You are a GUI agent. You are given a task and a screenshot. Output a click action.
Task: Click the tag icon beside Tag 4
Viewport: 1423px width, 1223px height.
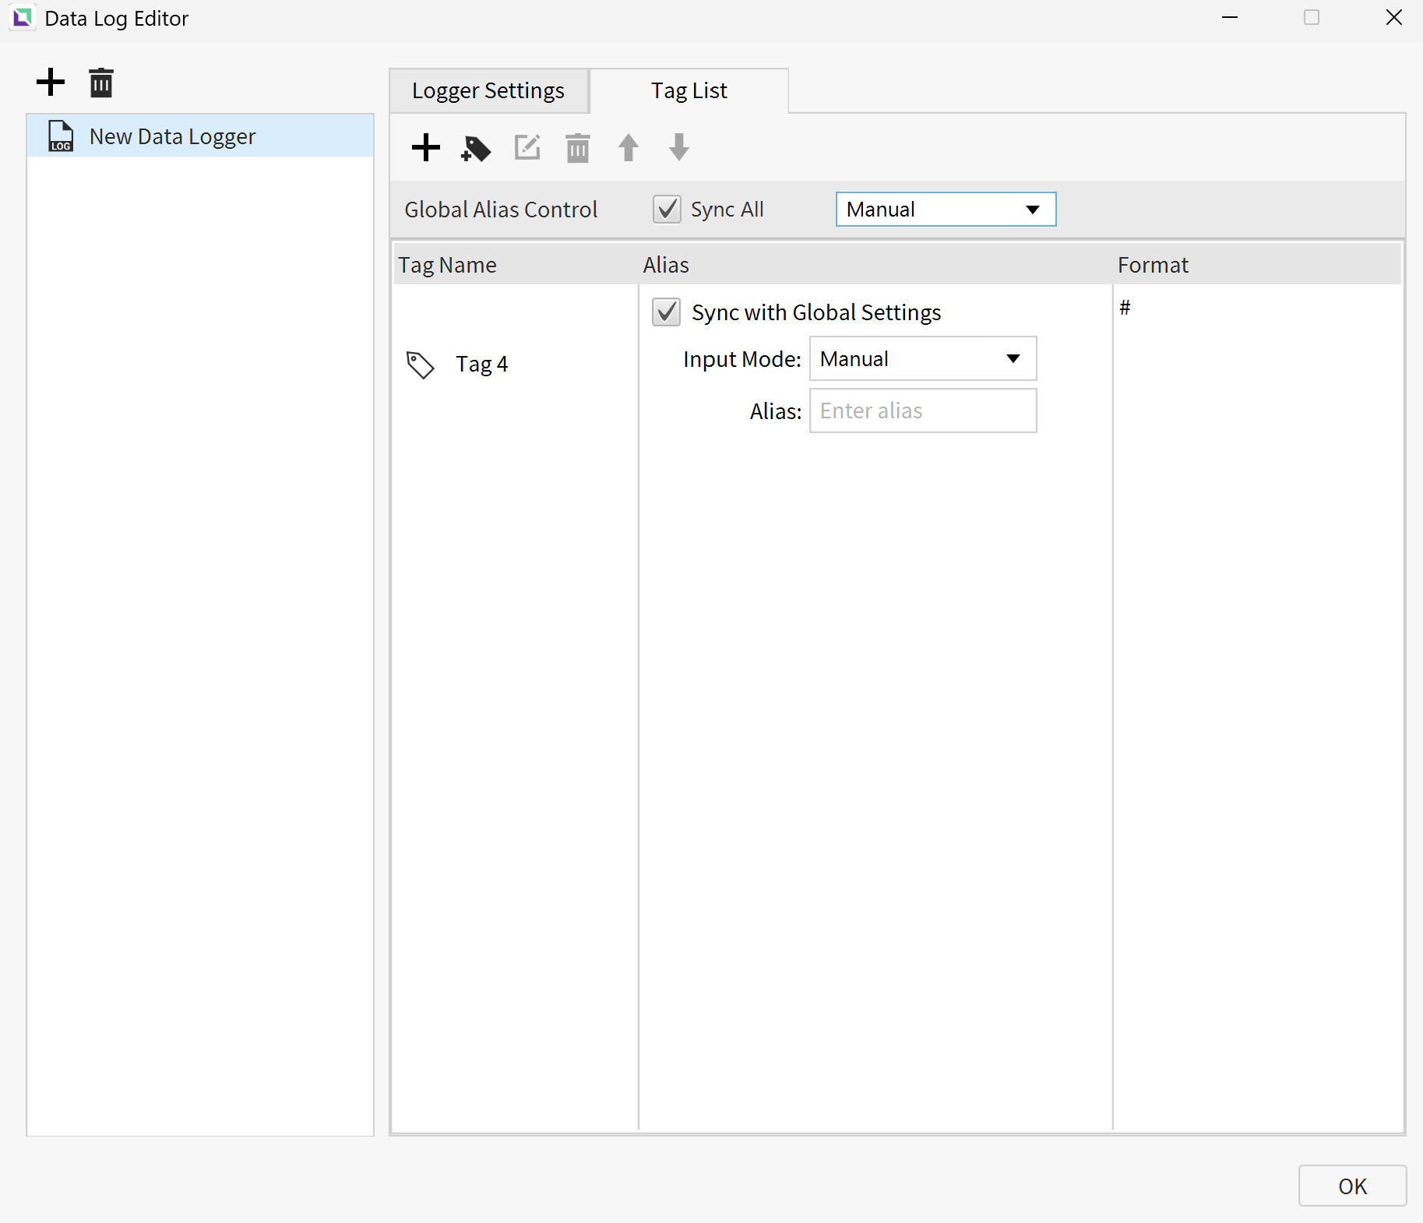click(421, 365)
